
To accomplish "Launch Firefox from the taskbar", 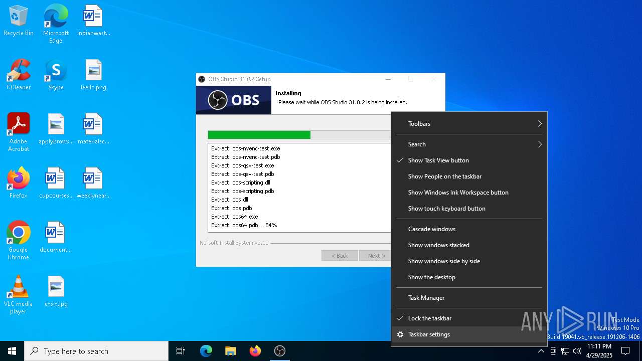I will pyautogui.click(x=255, y=351).
